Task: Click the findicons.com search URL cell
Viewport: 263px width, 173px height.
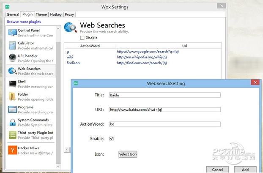Action: pos(142,63)
